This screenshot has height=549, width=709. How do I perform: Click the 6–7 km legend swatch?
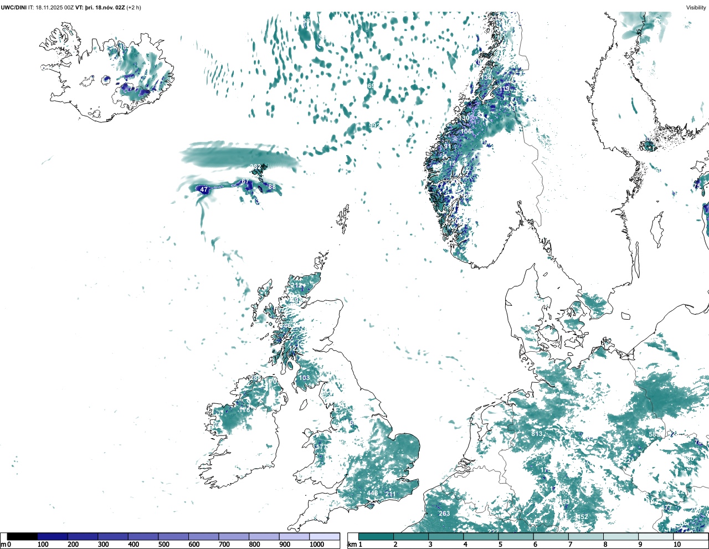pyautogui.click(x=551, y=536)
